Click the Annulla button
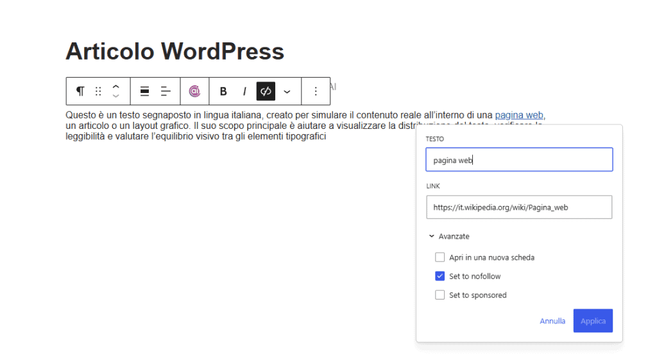Image resolution: width=657 pixels, height=356 pixels. click(552, 321)
